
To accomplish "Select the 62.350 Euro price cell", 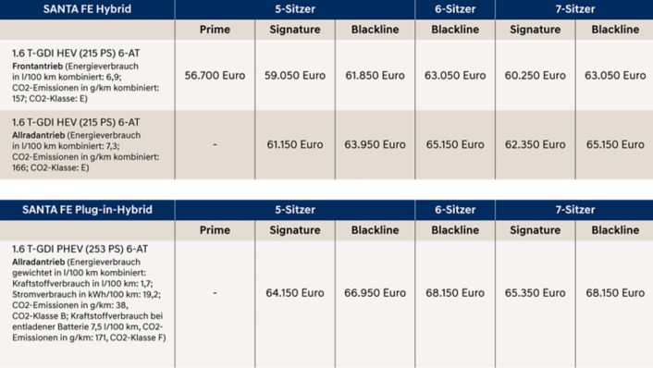I will (x=536, y=144).
